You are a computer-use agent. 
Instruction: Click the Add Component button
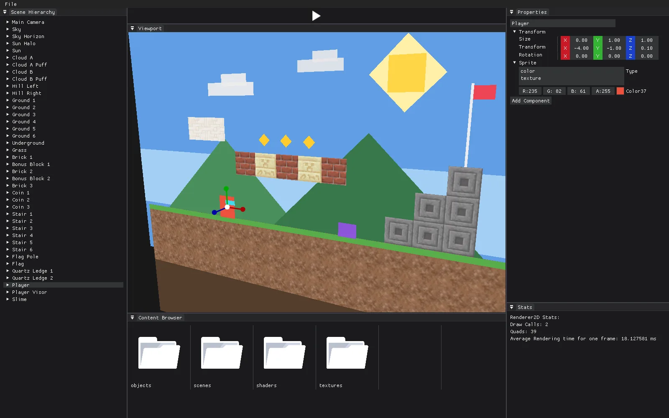[531, 101]
